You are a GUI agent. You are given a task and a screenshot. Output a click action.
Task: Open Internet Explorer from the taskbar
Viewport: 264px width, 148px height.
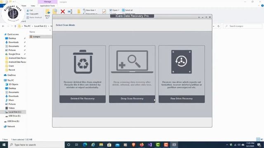tap(93, 145)
